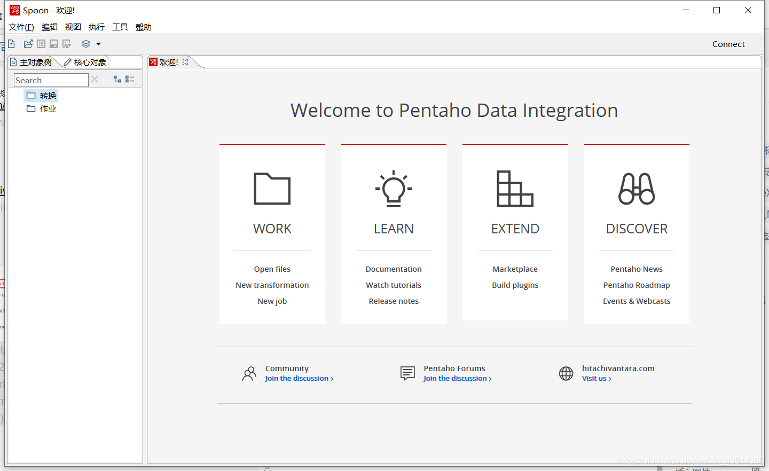
Task: Open the perspectives dropdown arrow
Action: coord(98,44)
